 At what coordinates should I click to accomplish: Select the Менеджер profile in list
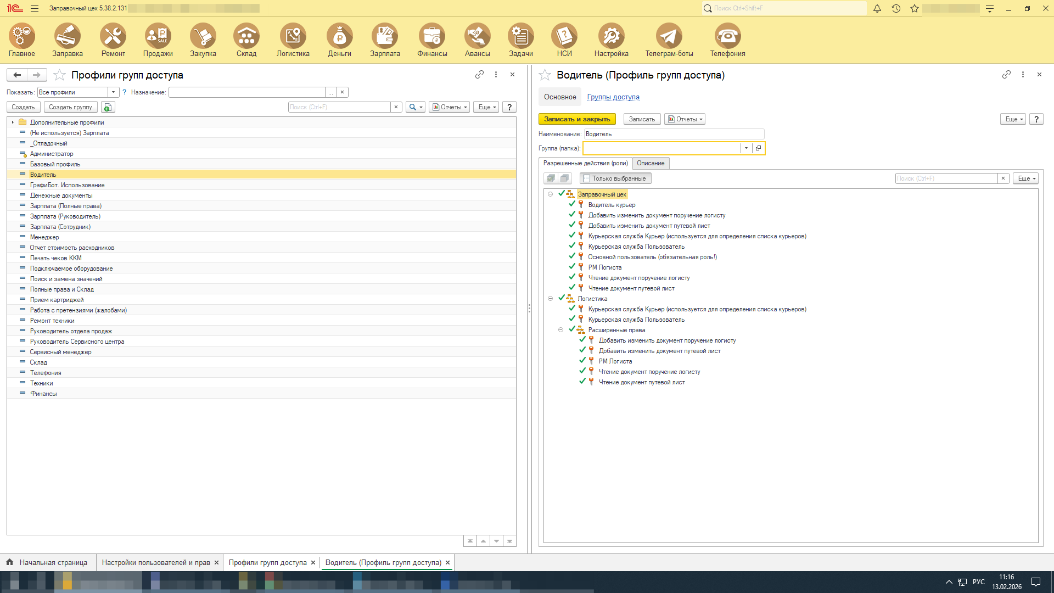[x=44, y=237]
